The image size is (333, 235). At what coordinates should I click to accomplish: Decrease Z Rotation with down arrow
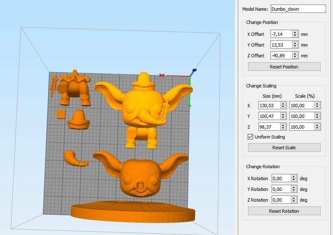(x=294, y=202)
